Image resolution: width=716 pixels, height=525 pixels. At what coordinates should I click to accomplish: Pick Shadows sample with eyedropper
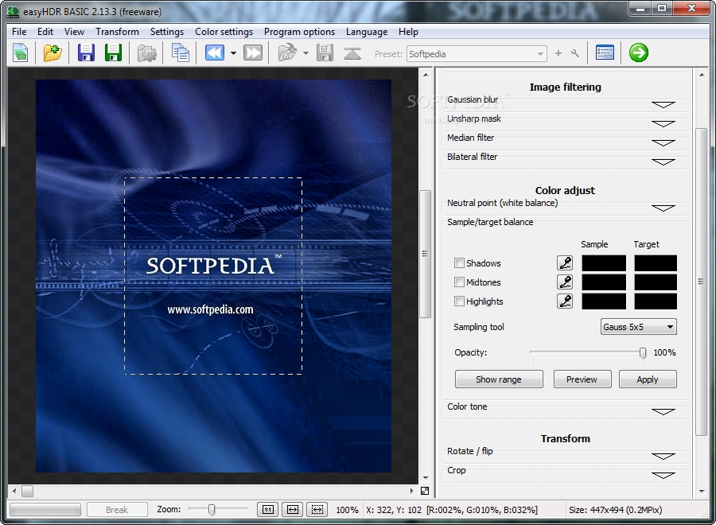pyautogui.click(x=565, y=263)
